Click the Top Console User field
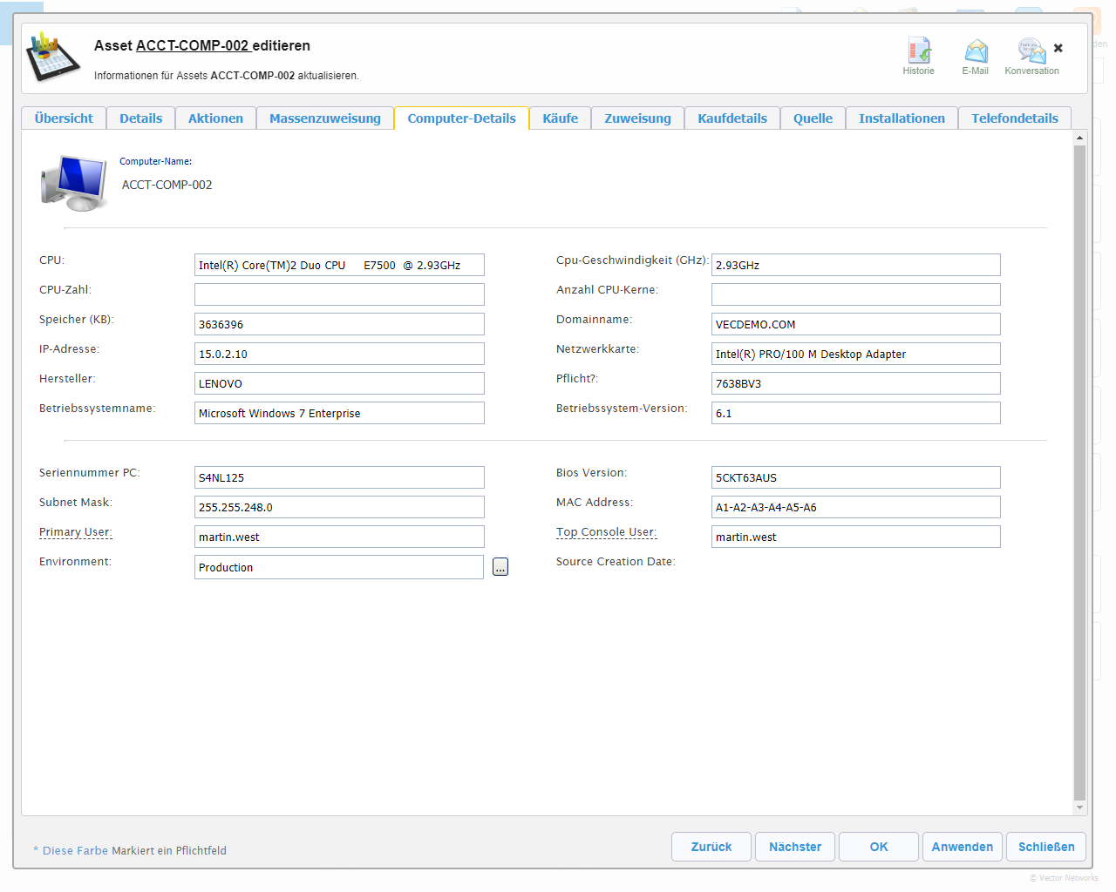The image size is (1116, 892). pyautogui.click(x=856, y=537)
